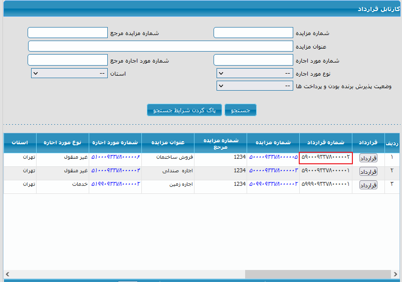Select the فروش ساختمان title cell

(x=168, y=160)
